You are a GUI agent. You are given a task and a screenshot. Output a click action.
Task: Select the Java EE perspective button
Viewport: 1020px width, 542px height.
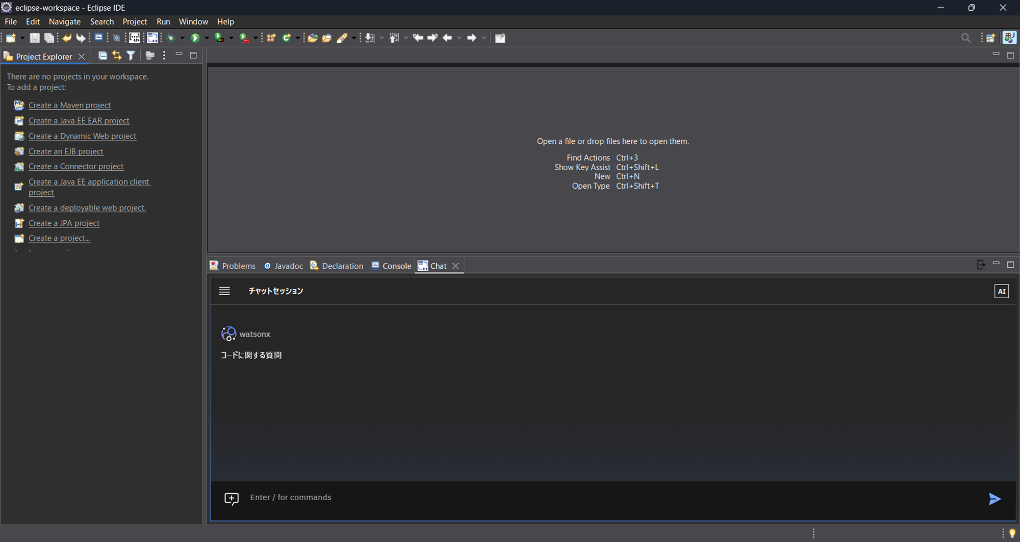pyautogui.click(x=1009, y=38)
